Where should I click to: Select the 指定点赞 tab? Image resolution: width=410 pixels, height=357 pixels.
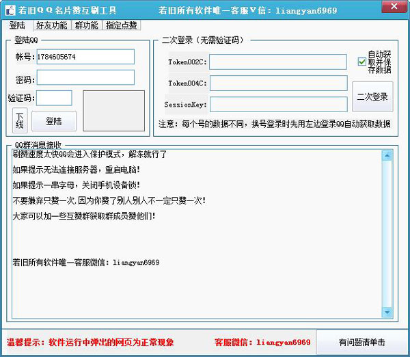(x=122, y=25)
